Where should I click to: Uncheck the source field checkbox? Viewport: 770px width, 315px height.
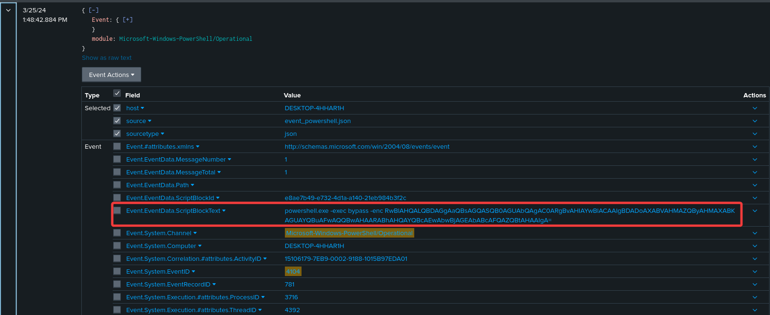(x=117, y=121)
